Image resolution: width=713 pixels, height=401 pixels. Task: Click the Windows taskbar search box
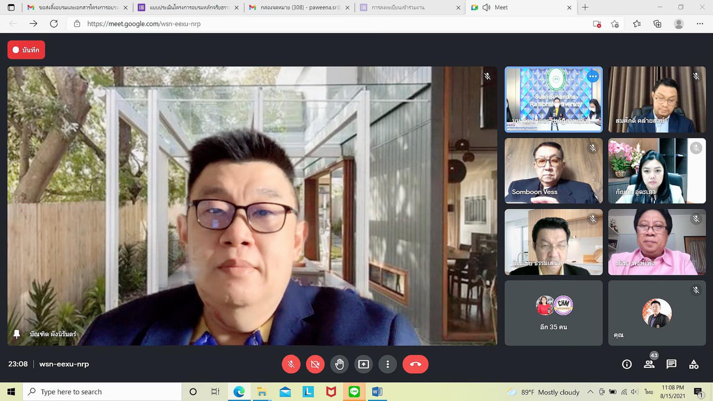pos(102,392)
